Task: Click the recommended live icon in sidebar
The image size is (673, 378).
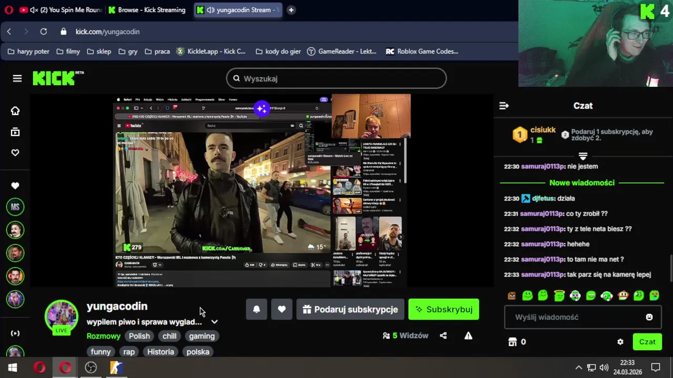Action: click(x=15, y=333)
